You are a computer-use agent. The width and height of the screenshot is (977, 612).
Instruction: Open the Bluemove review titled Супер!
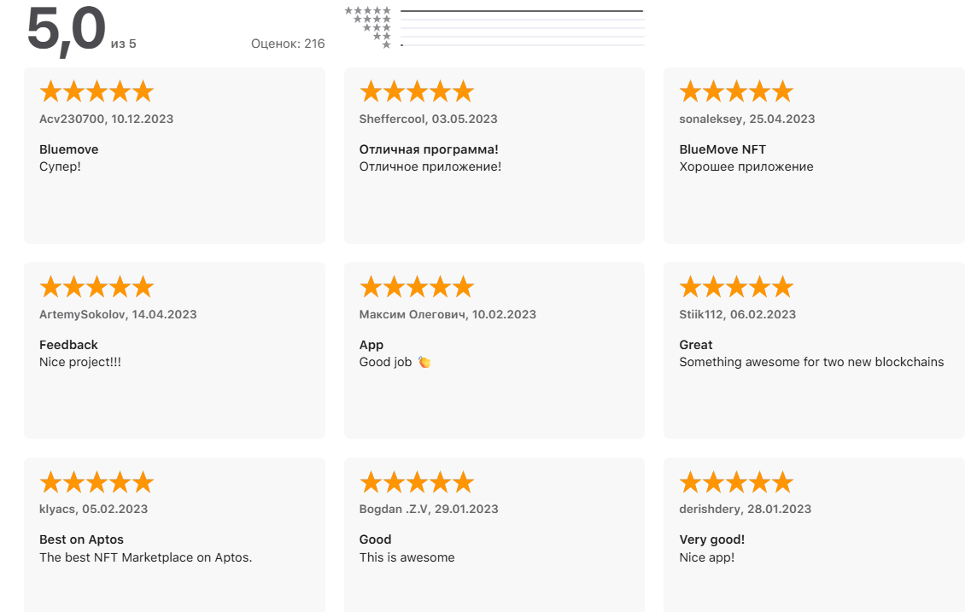tap(174, 155)
